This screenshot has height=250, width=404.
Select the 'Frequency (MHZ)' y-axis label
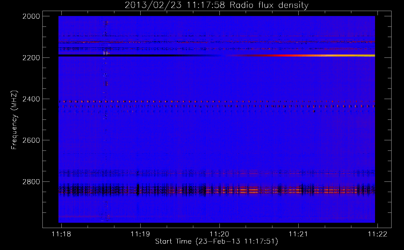point(14,120)
